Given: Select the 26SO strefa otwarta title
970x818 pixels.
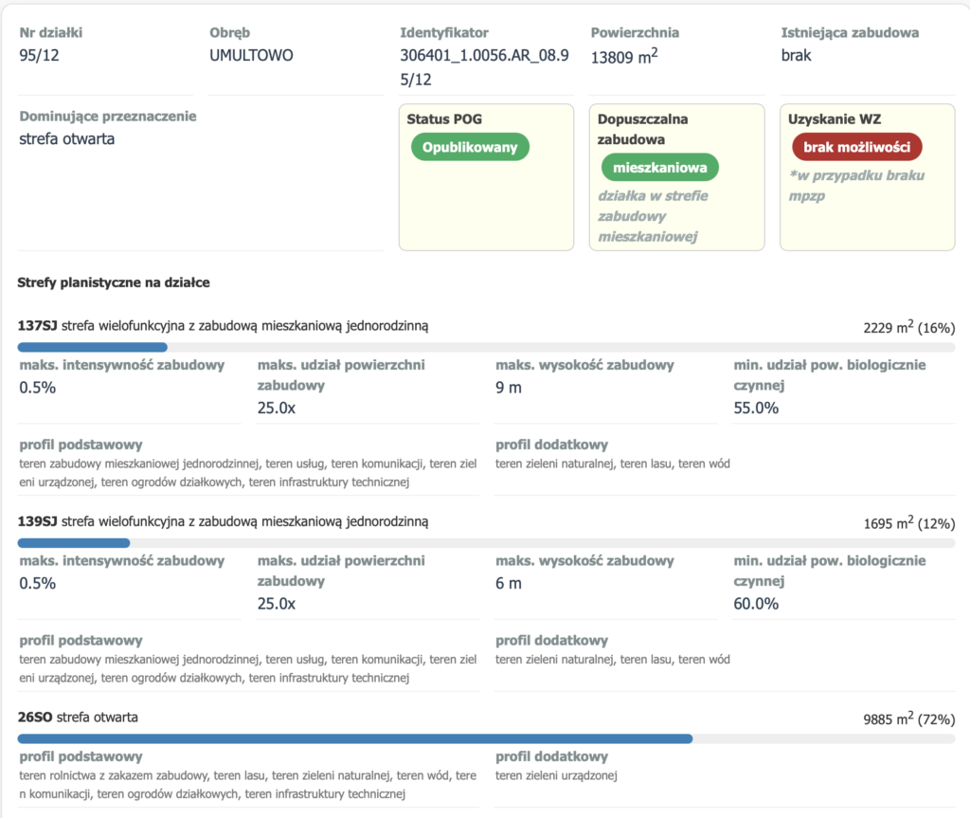Looking at the screenshot, I should tap(78, 718).
